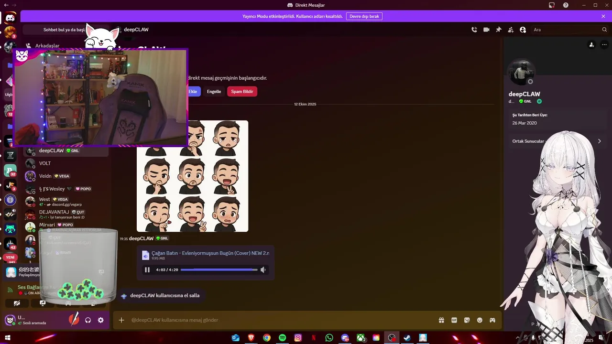Click the message input box

[282, 320]
